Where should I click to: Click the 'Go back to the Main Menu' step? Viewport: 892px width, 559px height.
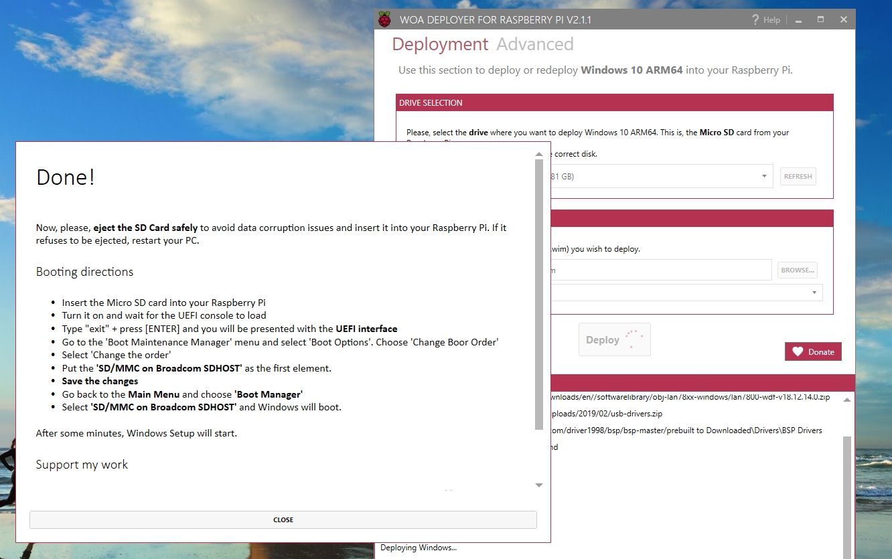tap(182, 394)
